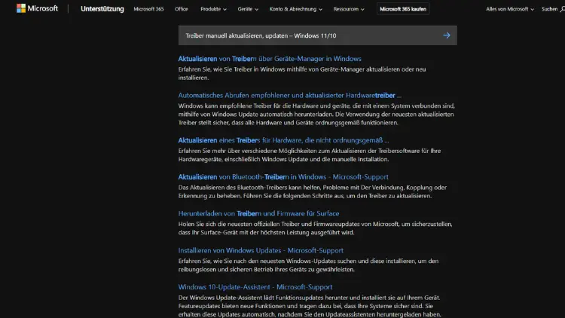Click the Microsoft logo
Viewport: 565px width, 318px height.
click(x=37, y=8)
